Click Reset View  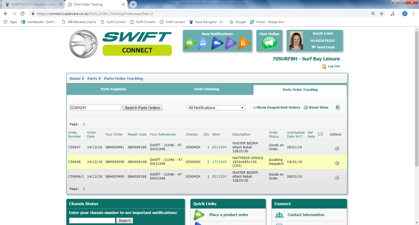318,108
